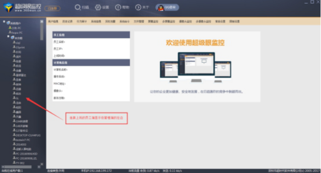321x173 pixels.
Task: Collapse the 所有用户 root node
Action: pyautogui.click(x=4, y=22)
